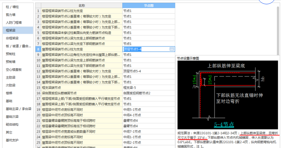The height and width of the screenshot is (148, 281).
Task: Select row 1 楼层框架梁端节点以柱为支座
Action: (82, 11)
